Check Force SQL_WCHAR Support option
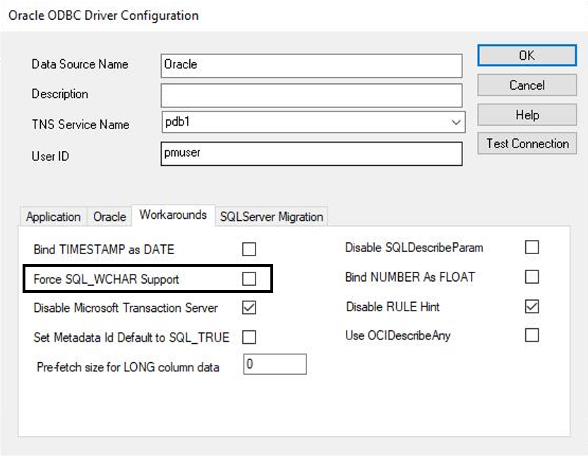This screenshot has height=456, width=588. [x=249, y=279]
